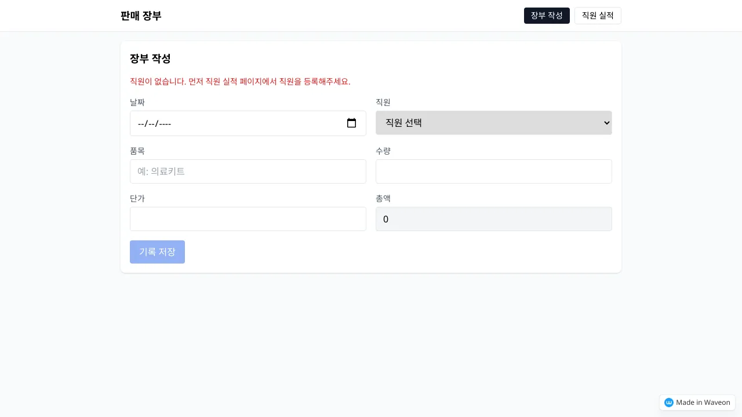Select the month segment of the date input

pyautogui.click(x=141, y=123)
